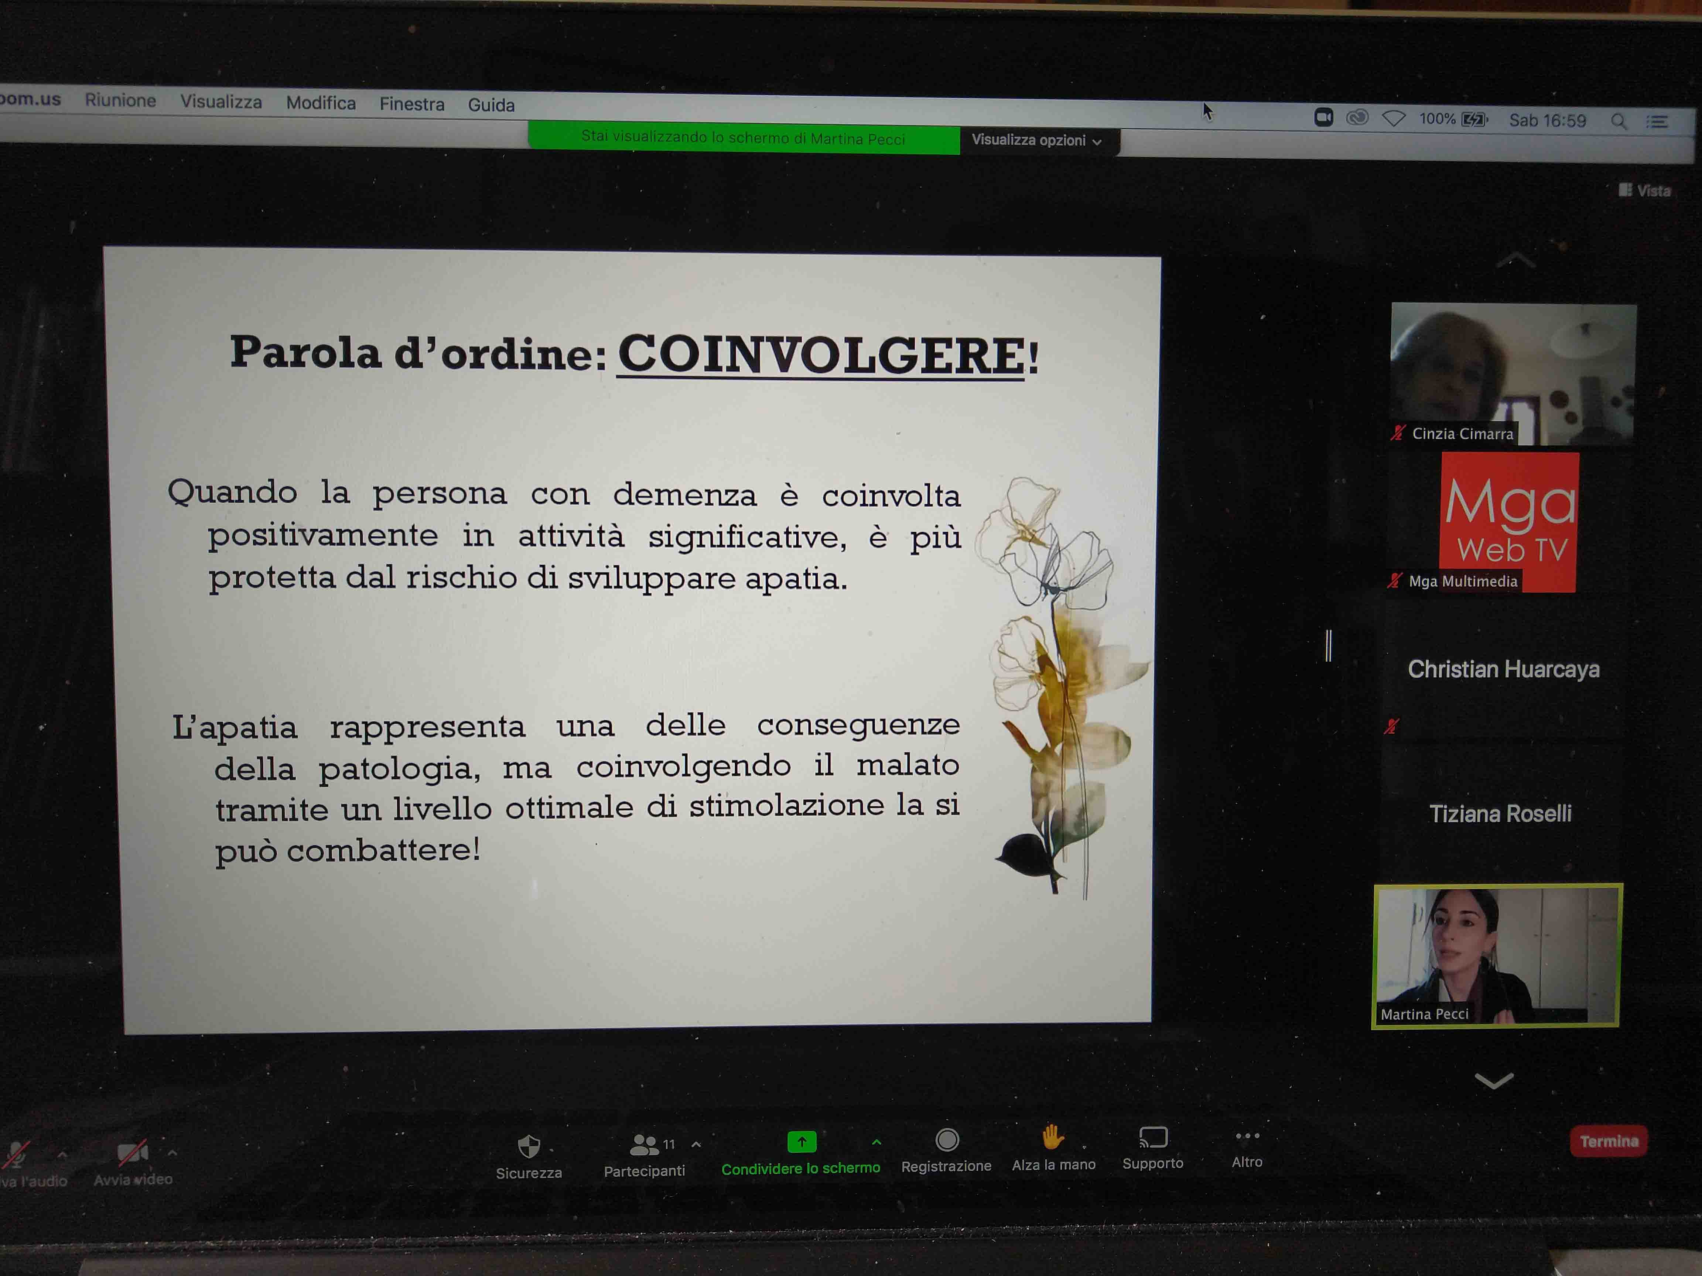This screenshot has height=1276, width=1702.
Task: Open the Finestra menu
Action: [412, 104]
